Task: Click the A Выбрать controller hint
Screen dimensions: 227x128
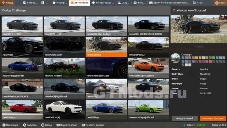Action: (x=30, y=125)
